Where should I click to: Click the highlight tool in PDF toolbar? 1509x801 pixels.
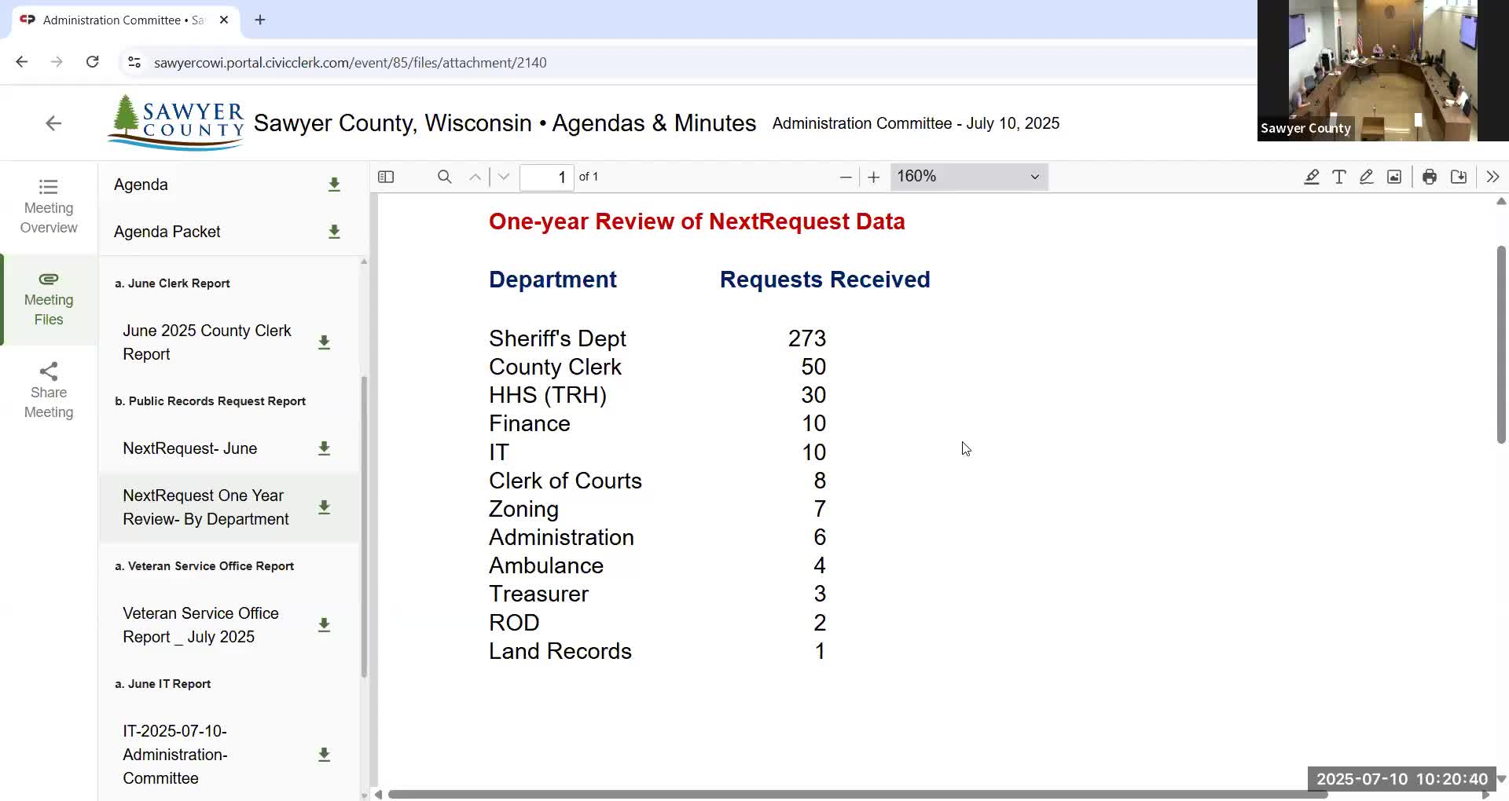(1312, 177)
